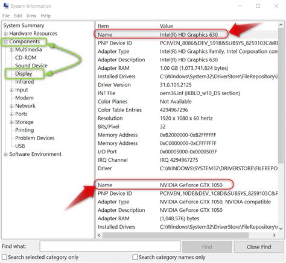The width and height of the screenshot is (286, 263).
Task: Click the horizontal scrollbar thumb
Action: (x=176, y=235)
